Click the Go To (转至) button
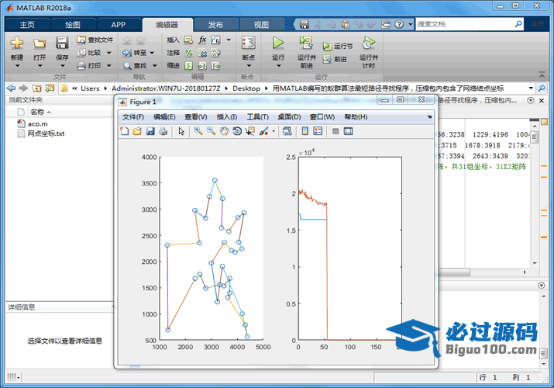The image size is (554, 388). 134,53
